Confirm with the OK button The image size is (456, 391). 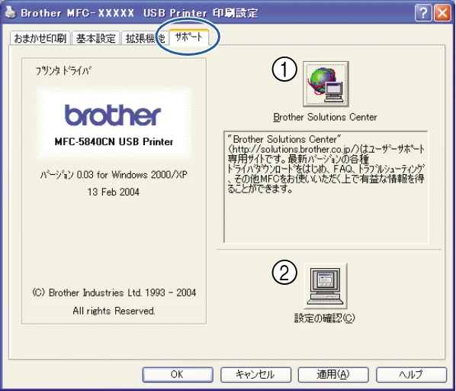(178, 374)
